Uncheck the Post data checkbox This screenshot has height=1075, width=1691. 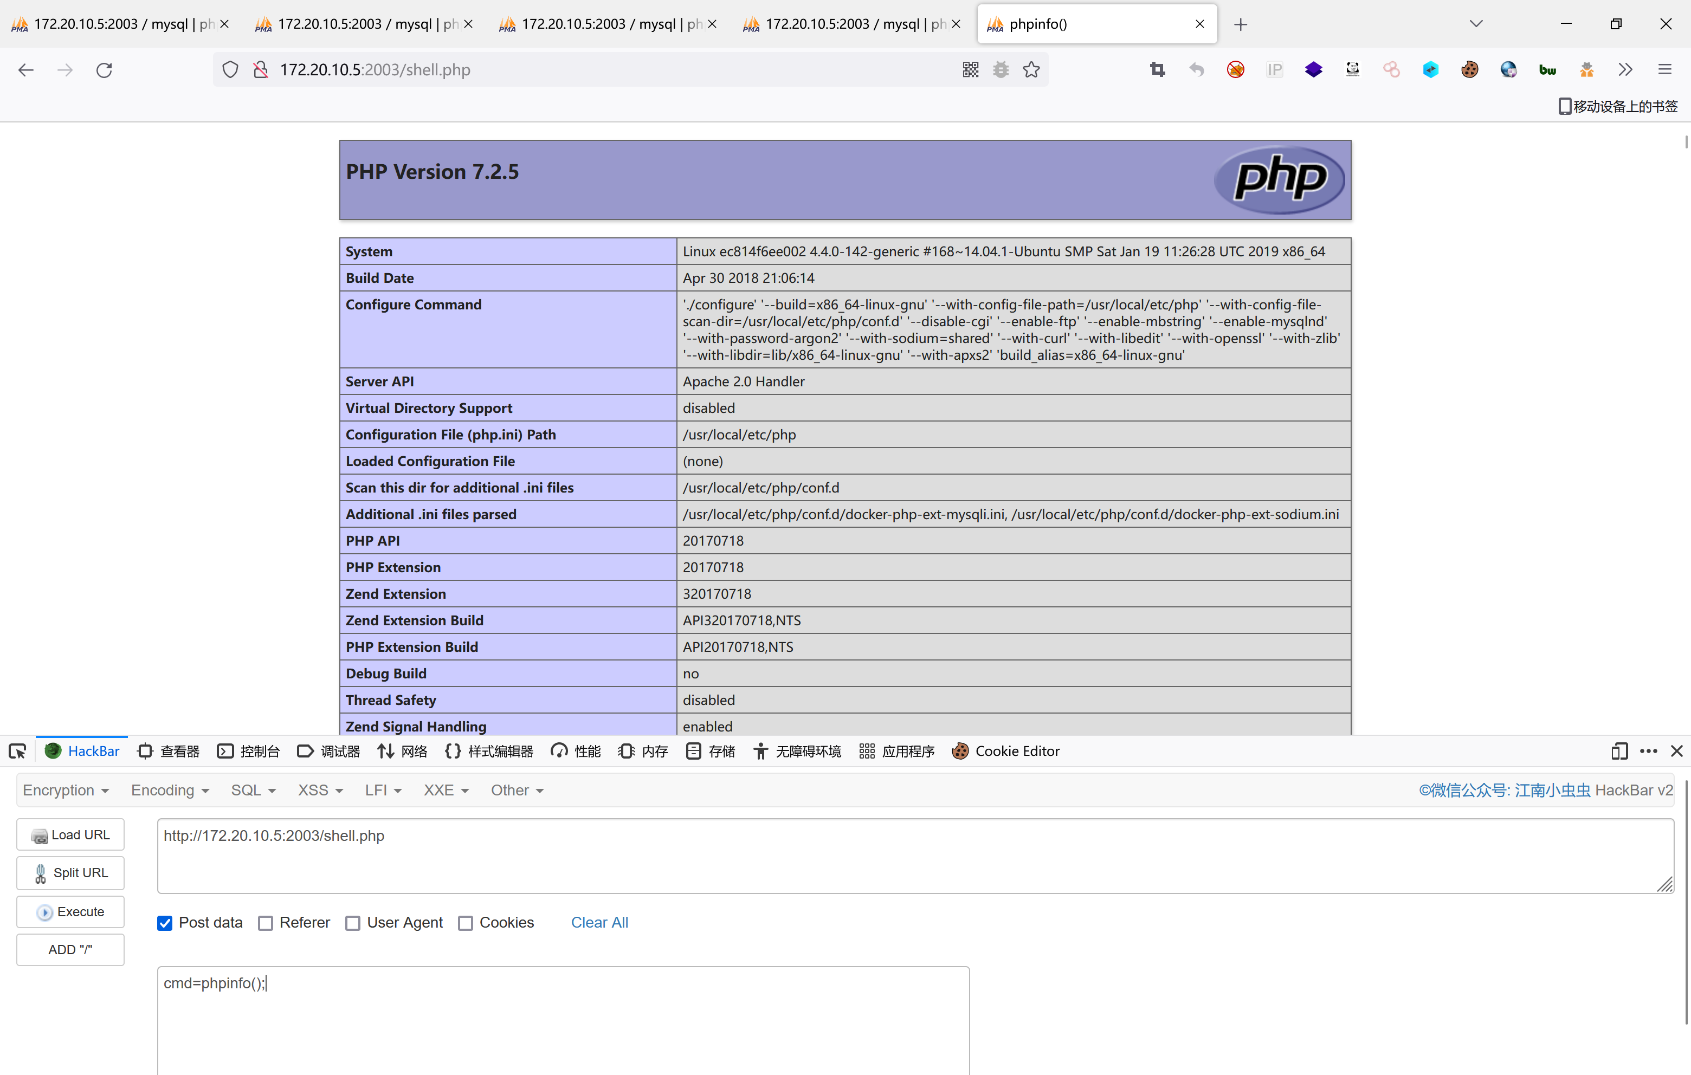tap(165, 923)
